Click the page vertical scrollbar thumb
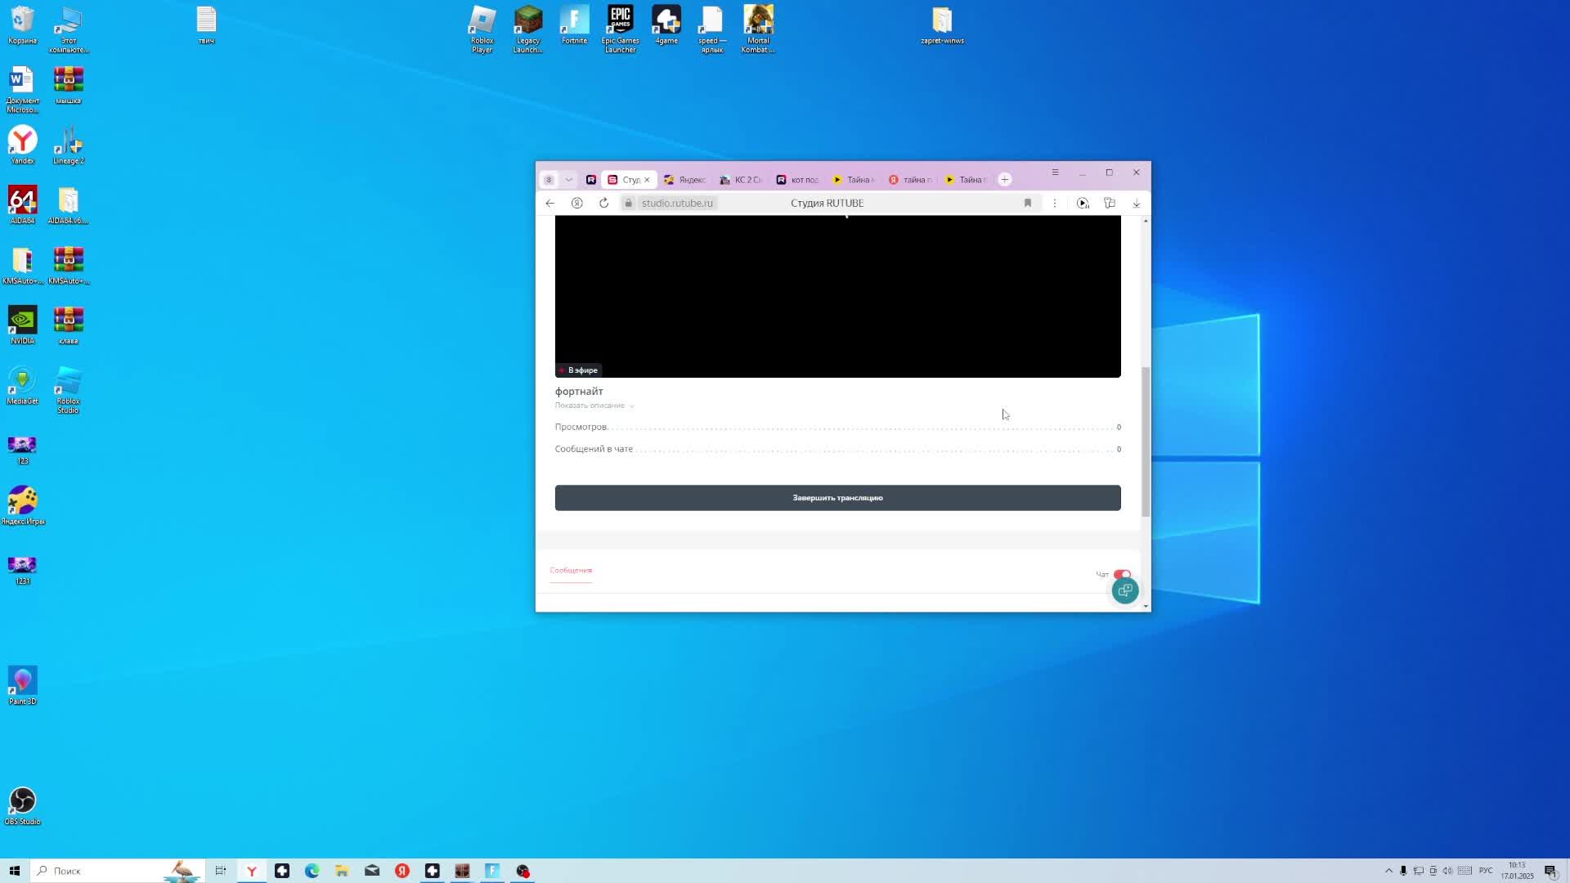This screenshot has height=883, width=1570. (1146, 441)
